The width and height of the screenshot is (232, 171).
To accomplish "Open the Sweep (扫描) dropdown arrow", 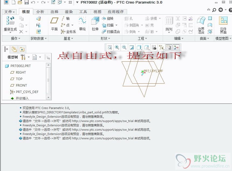I will (117, 25).
